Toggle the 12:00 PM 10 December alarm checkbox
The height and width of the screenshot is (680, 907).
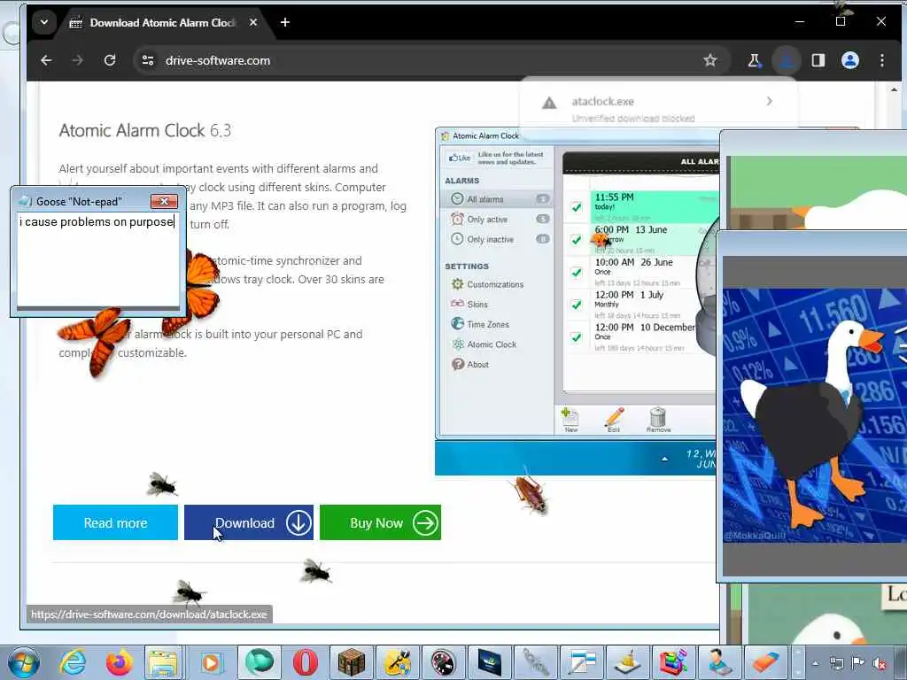[576, 336]
